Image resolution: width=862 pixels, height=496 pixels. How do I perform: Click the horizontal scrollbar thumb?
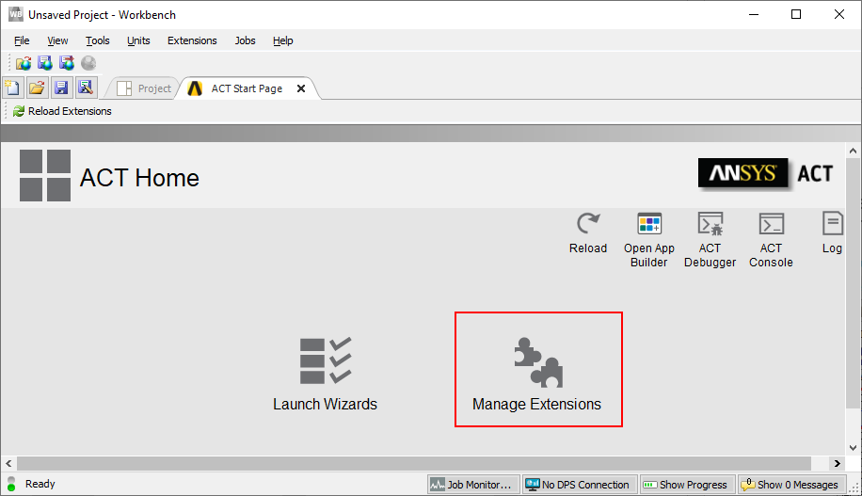click(414, 464)
